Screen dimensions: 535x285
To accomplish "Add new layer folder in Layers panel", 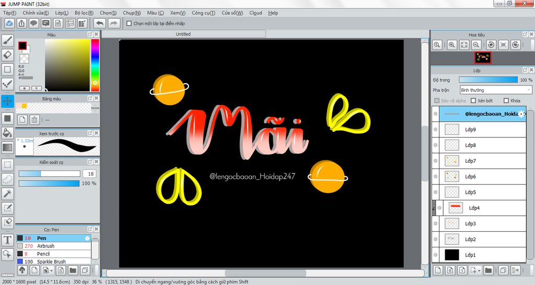I will pyautogui.click(x=489, y=270).
